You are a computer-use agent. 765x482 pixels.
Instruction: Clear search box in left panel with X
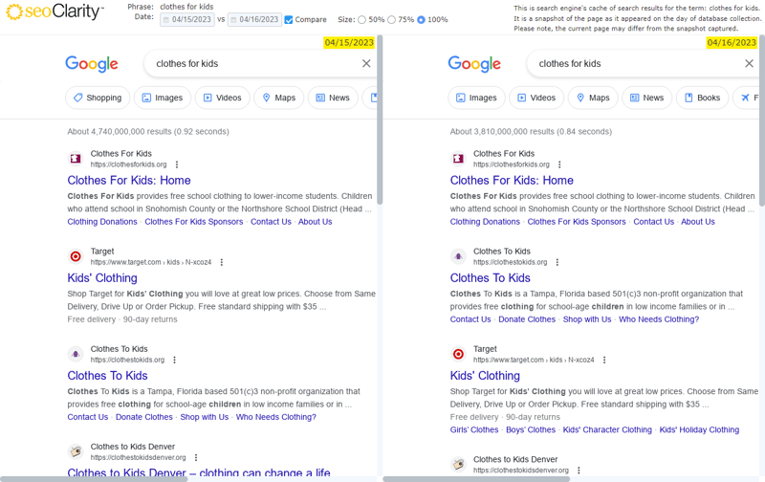pos(366,63)
